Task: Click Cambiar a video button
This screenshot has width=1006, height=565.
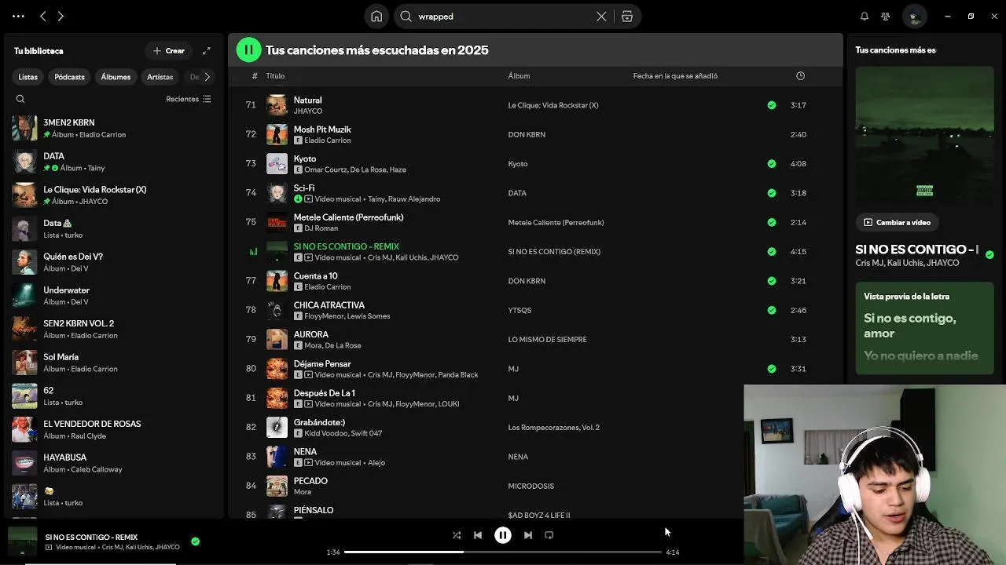Action: click(897, 222)
